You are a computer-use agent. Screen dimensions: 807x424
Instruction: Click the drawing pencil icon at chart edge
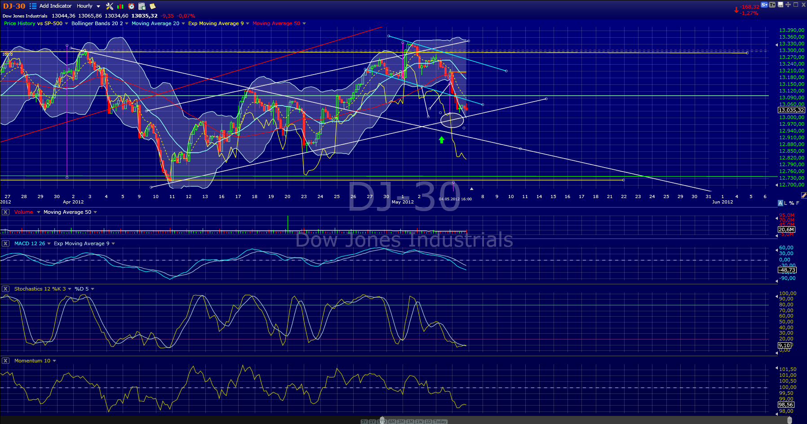pyautogui.click(x=804, y=195)
